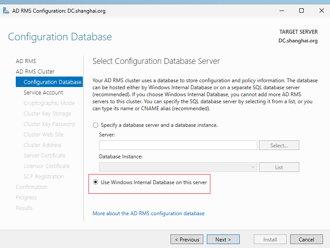Open 'More about the AD RMS configuration database' link
The height and width of the screenshot is (248, 330).
[149, 213]
